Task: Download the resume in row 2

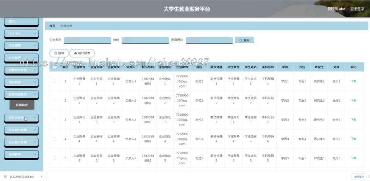Action: click(x=353, y=101)
